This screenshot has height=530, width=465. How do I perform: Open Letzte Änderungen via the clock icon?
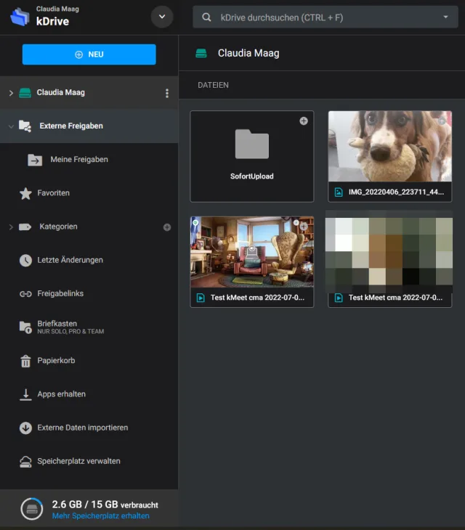tap(25, 260)
